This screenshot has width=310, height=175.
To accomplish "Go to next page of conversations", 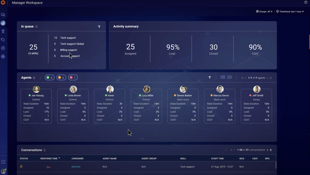I will pos(268,150).
